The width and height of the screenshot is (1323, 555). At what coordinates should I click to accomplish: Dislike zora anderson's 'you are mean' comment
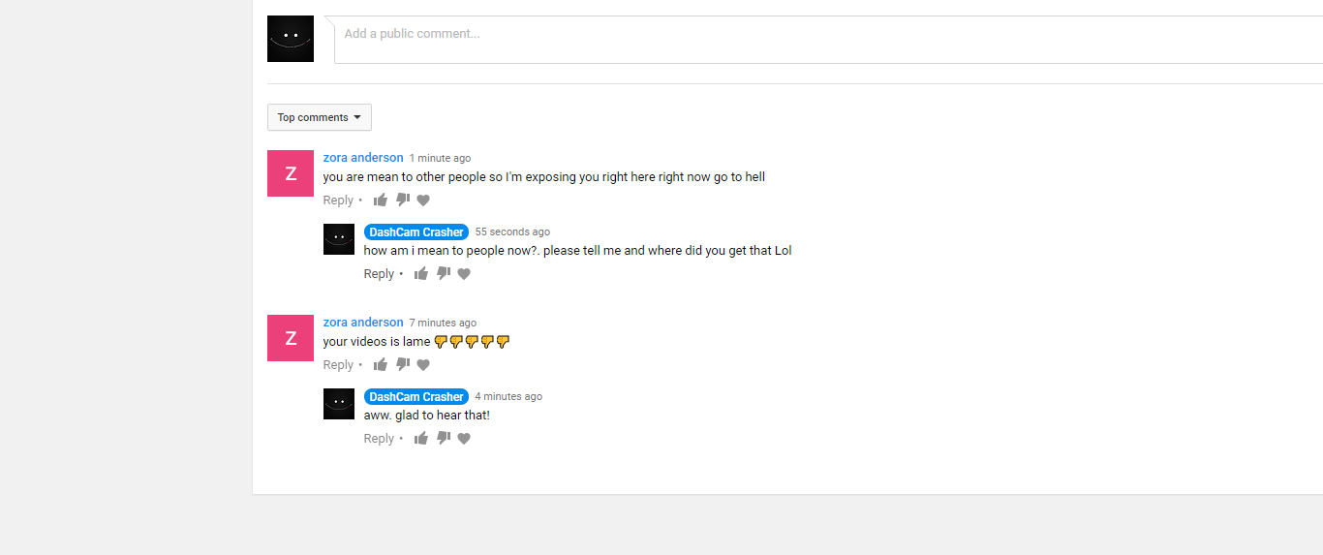pos(403,200)
